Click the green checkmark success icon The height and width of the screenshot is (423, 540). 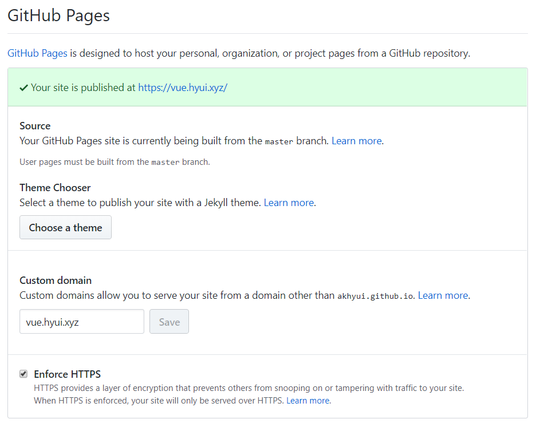click(22, 87)
